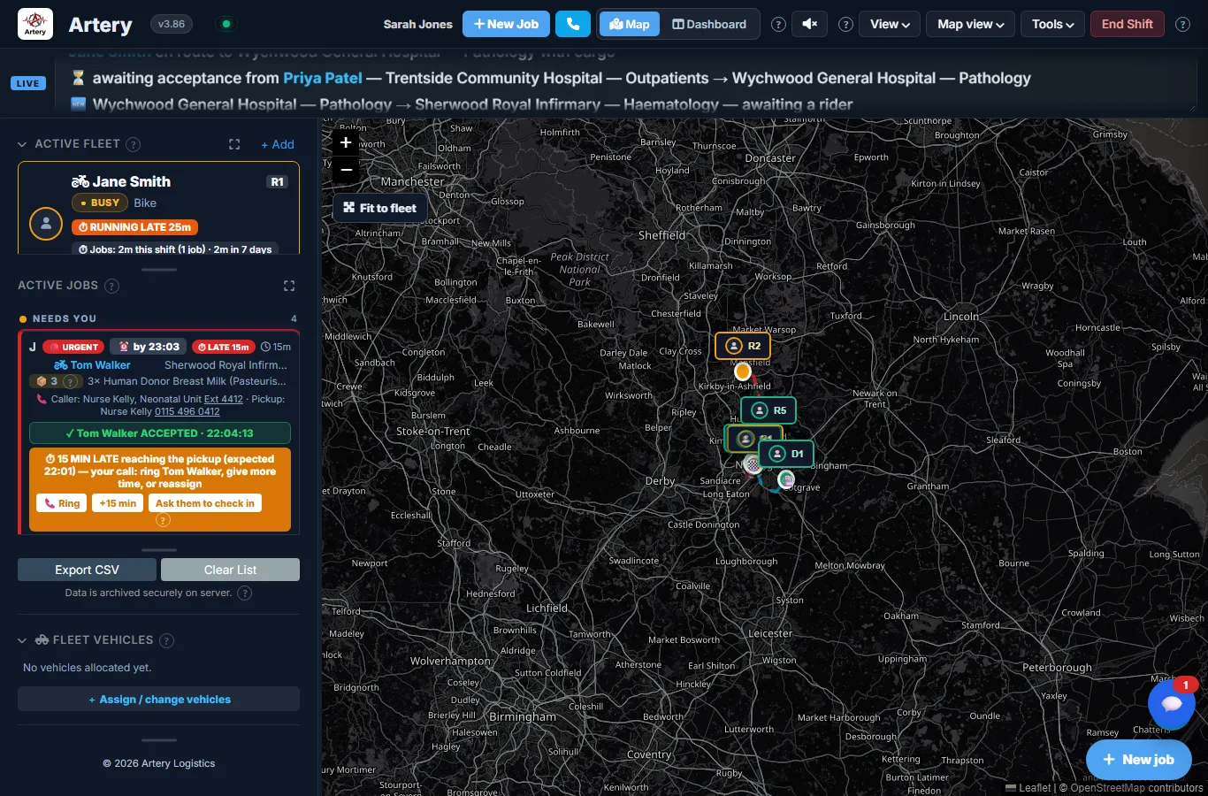1208x796 pixels.
Task: Zoom in on the map
Action: (x=346, y=142)
